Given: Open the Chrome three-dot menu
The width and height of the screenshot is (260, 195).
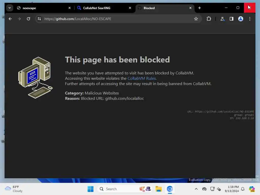Looking at the screenshot, I should (250, 19).
